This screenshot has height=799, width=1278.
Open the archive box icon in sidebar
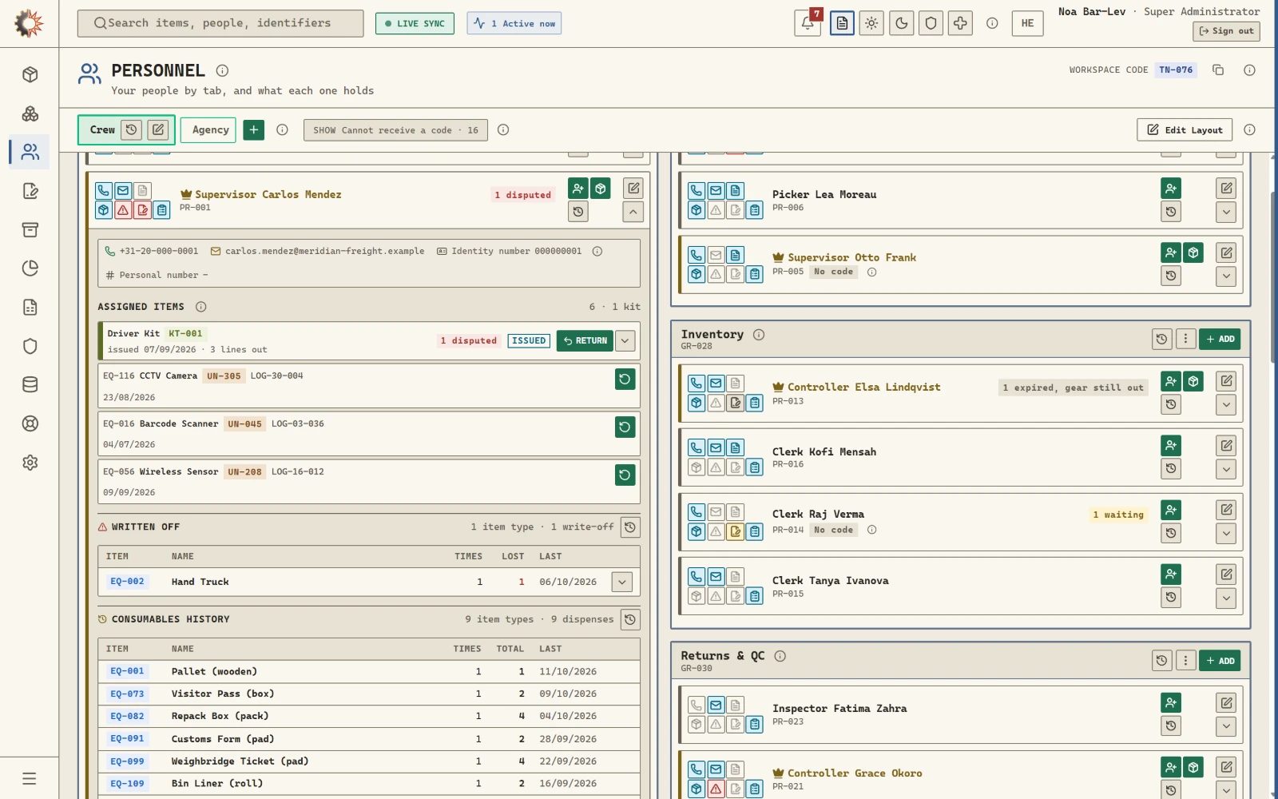tap(30, 230)
